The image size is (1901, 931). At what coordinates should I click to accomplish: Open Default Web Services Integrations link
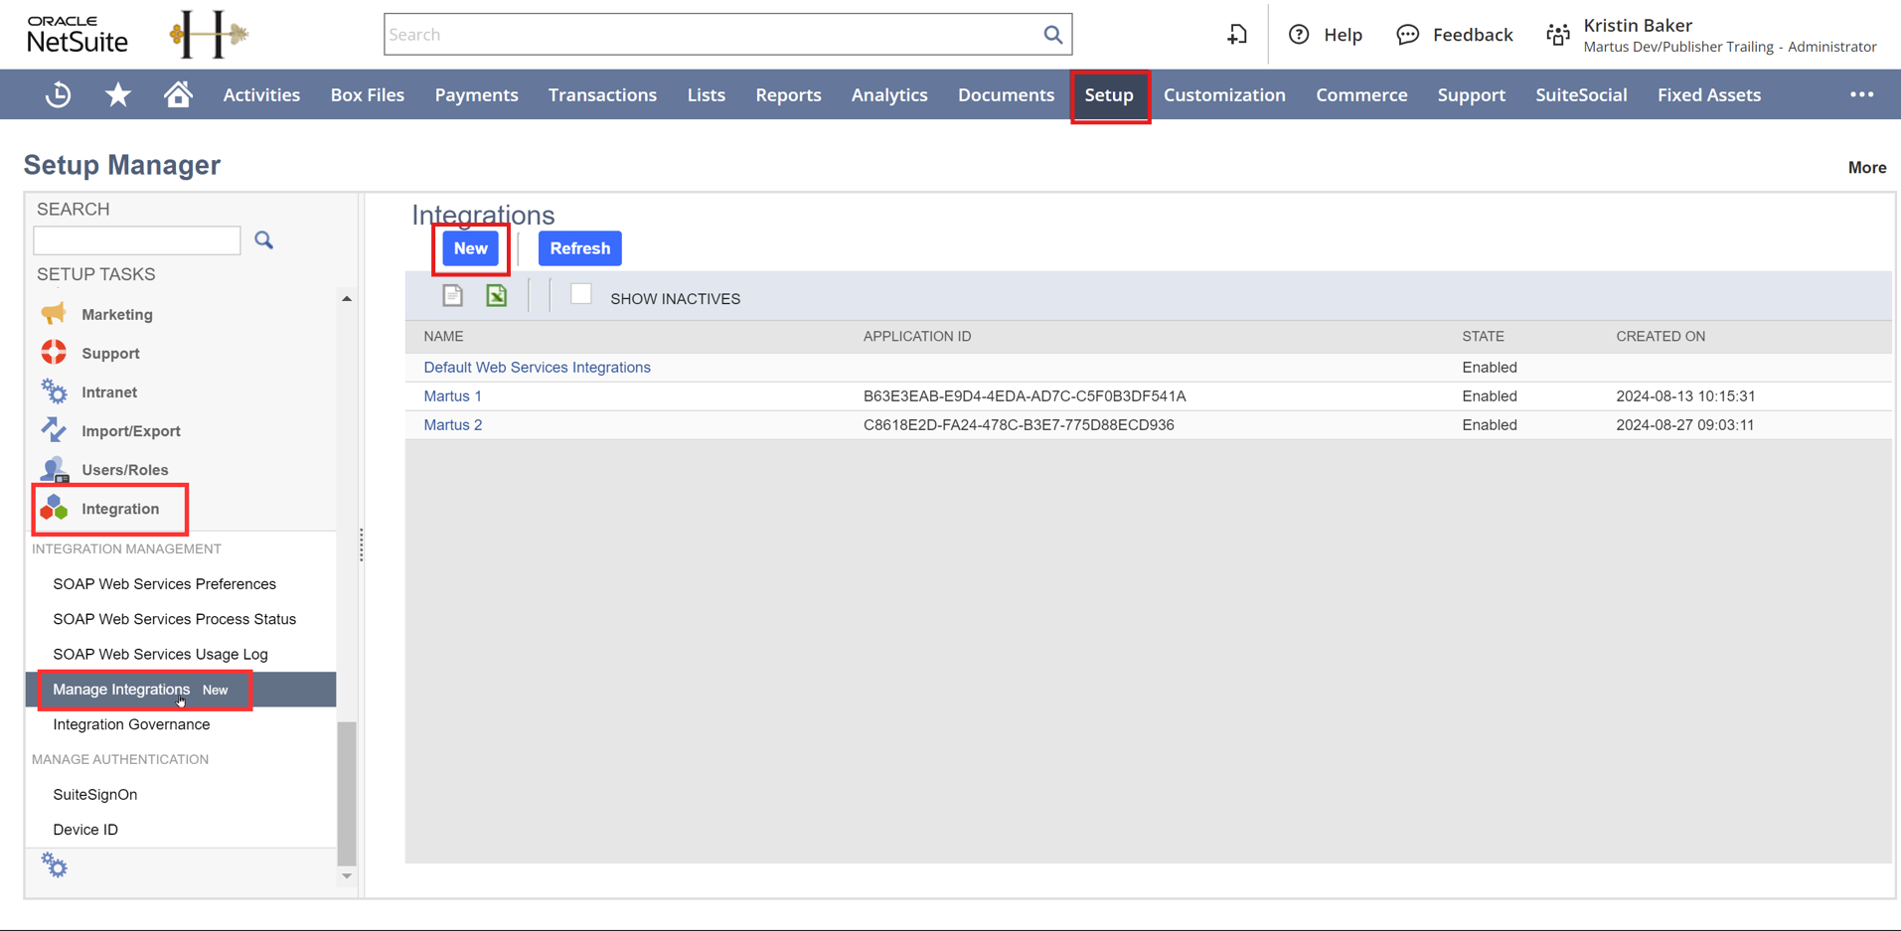click(537, 367)
